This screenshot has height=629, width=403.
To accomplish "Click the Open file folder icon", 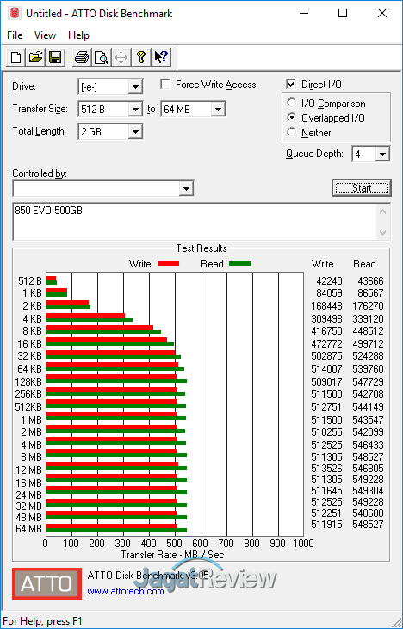I will pyautogui.click(x=35, y=57).
